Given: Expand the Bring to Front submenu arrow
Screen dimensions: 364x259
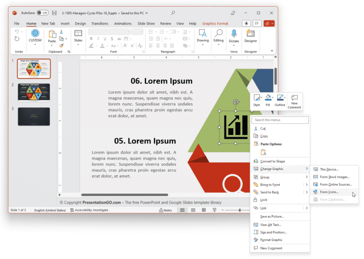Looking at the screenshot, I should click(x=307, y=185).
